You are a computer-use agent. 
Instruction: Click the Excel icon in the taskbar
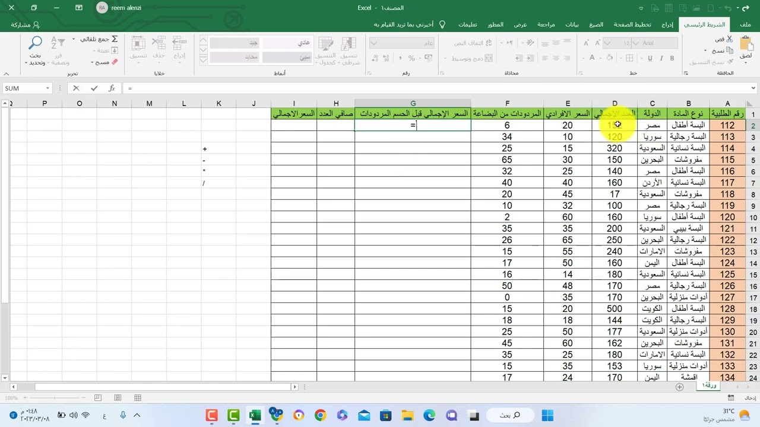(x=255, y=416)
